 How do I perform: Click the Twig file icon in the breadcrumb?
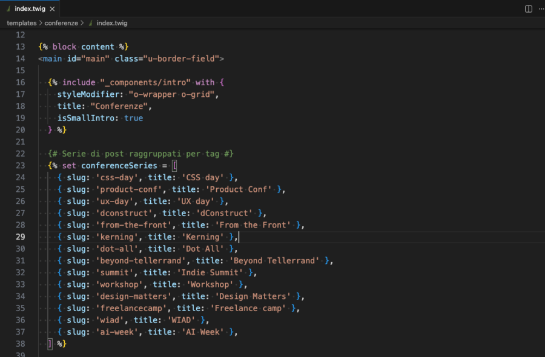(x=91, y=23)
